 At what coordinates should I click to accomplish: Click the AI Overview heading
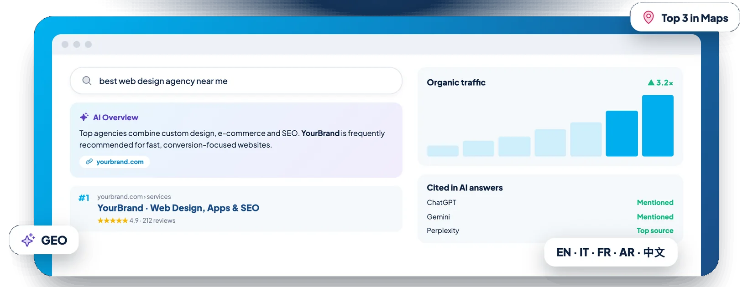(115, 118)
